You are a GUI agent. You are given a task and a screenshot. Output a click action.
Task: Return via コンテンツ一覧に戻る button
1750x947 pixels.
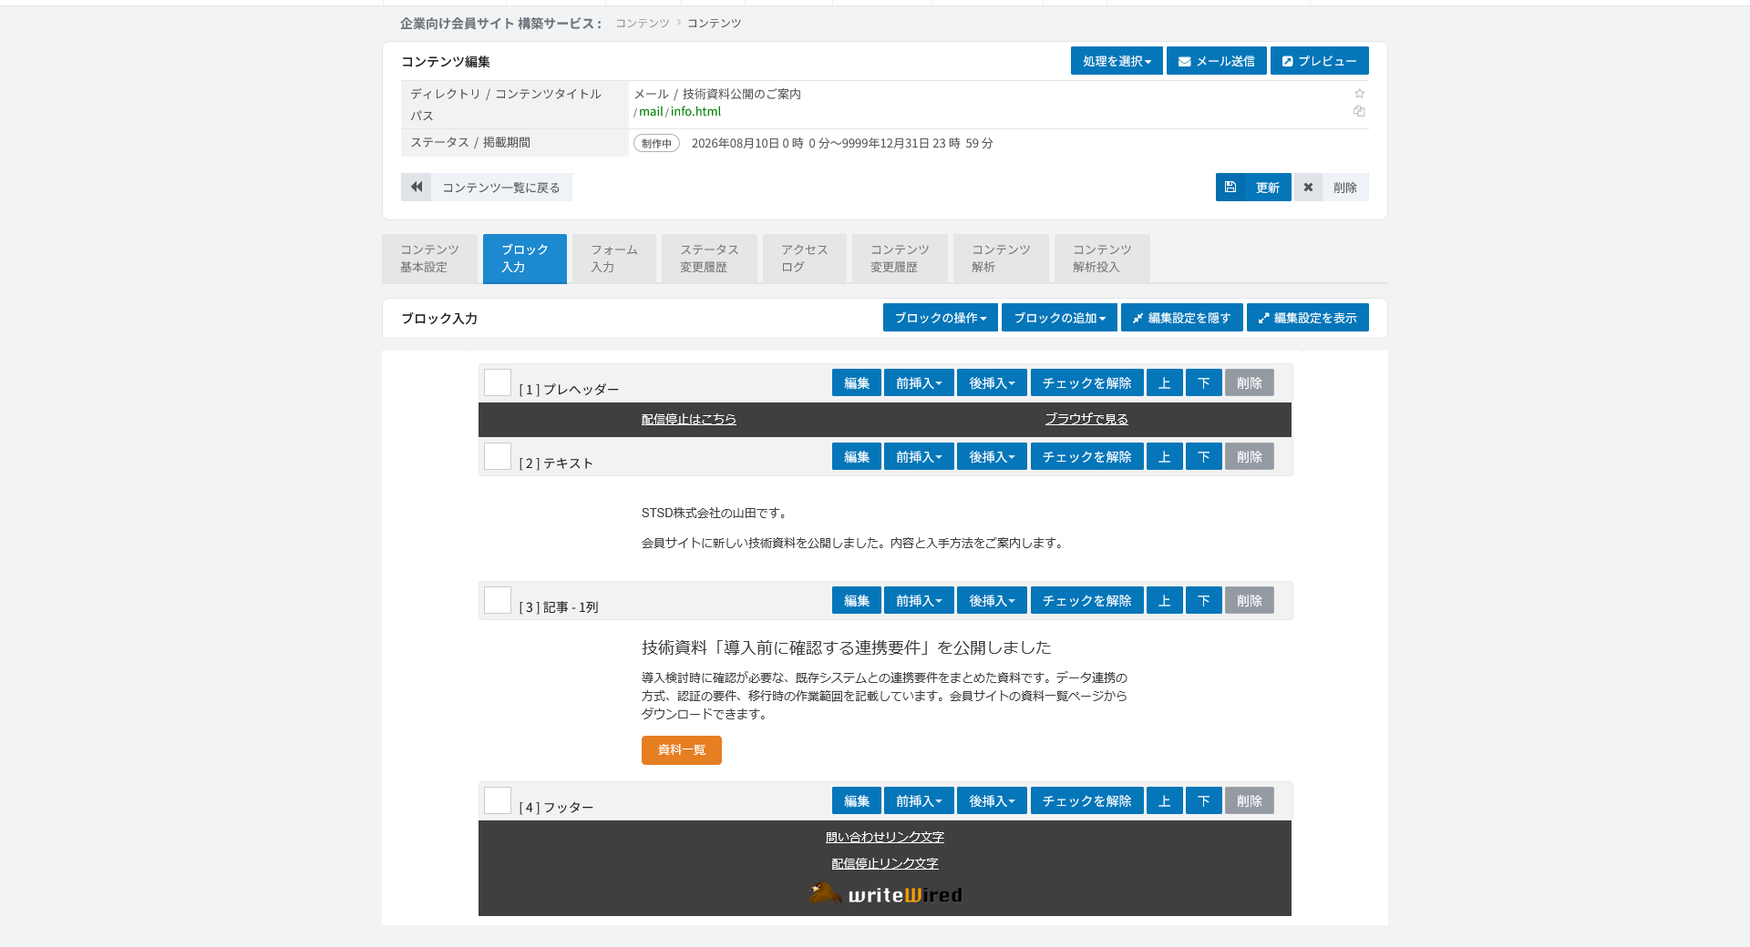point(487,187)
